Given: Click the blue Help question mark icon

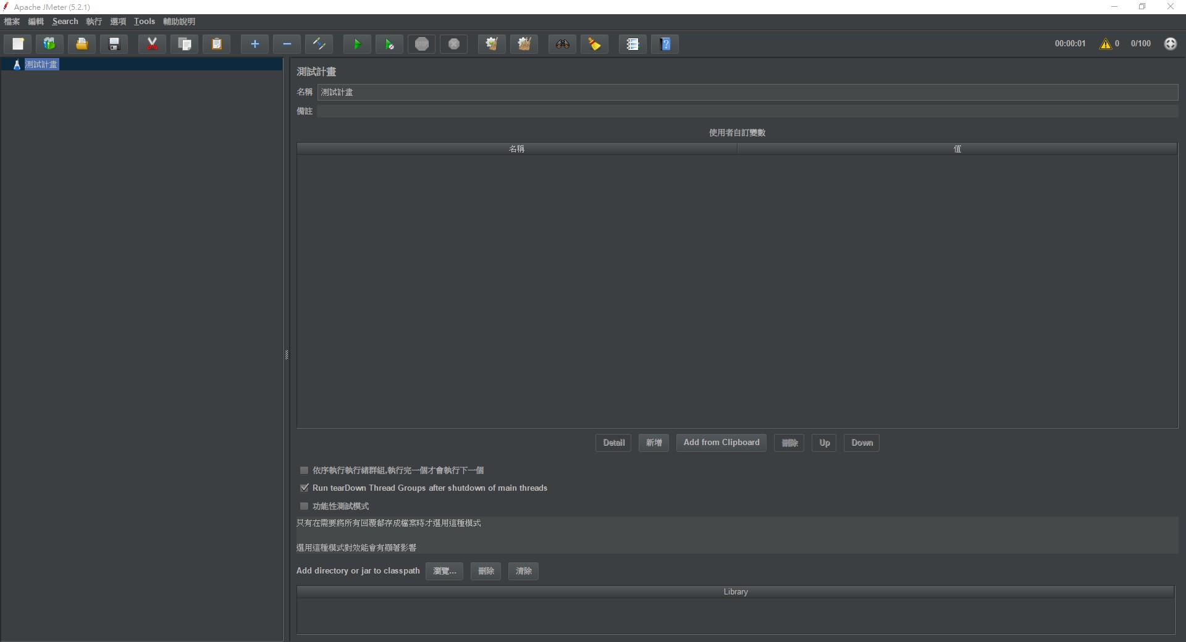Looking at the screenshot, I should pos(665,44).
